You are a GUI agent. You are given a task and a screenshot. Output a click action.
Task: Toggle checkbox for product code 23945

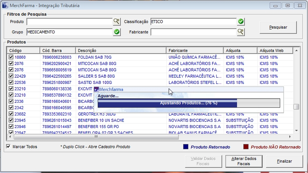[11, 121]
